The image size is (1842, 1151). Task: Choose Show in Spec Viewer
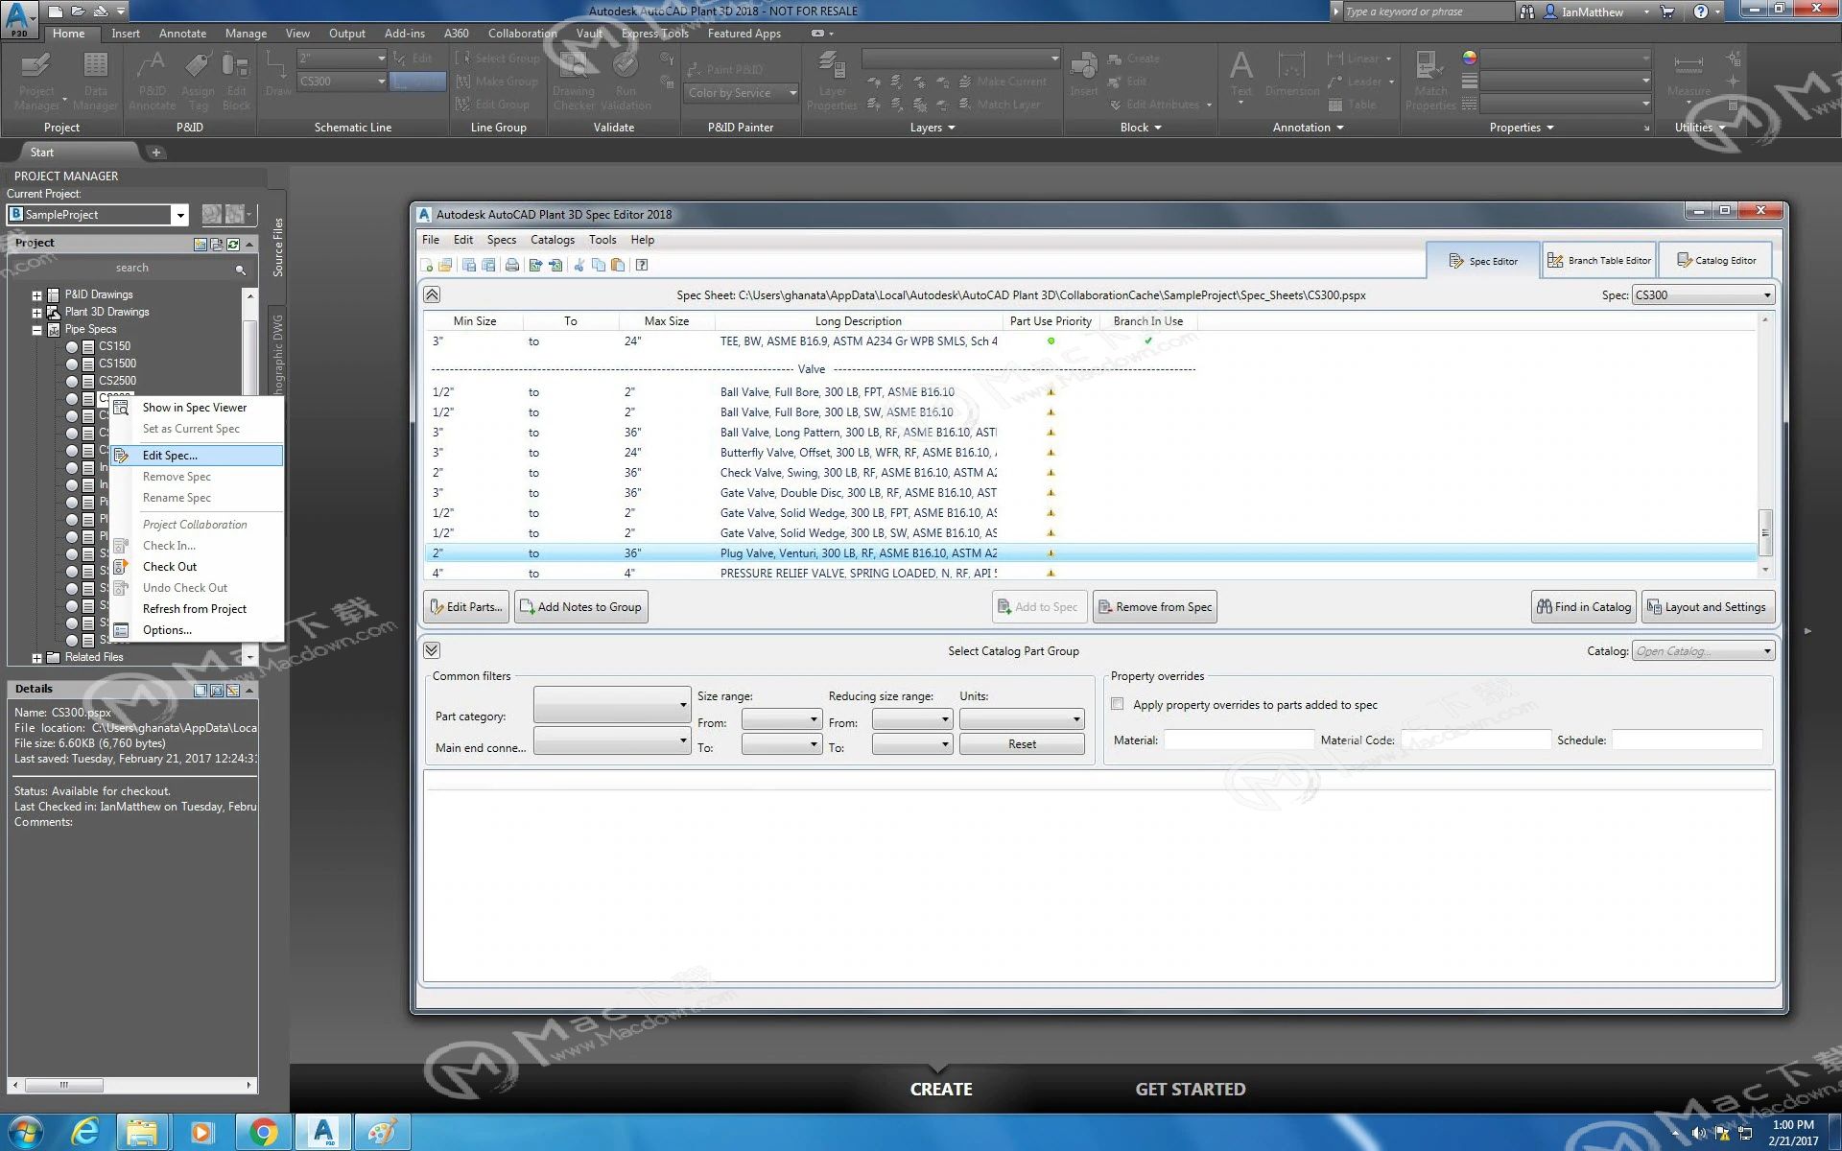tap(197, 408)
